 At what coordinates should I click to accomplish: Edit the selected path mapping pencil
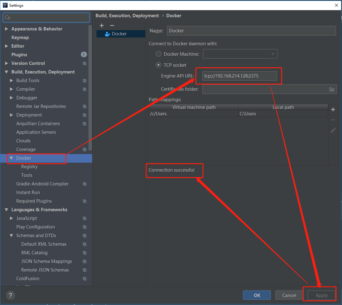pyautogui.click(x=333, y=130)
